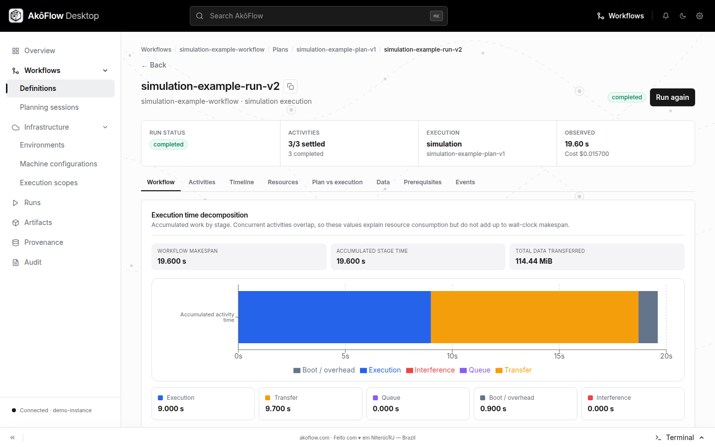
Task: Open the Events tab
Action: coord(465,182)
